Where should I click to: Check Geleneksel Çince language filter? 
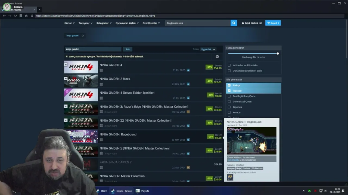229,102
